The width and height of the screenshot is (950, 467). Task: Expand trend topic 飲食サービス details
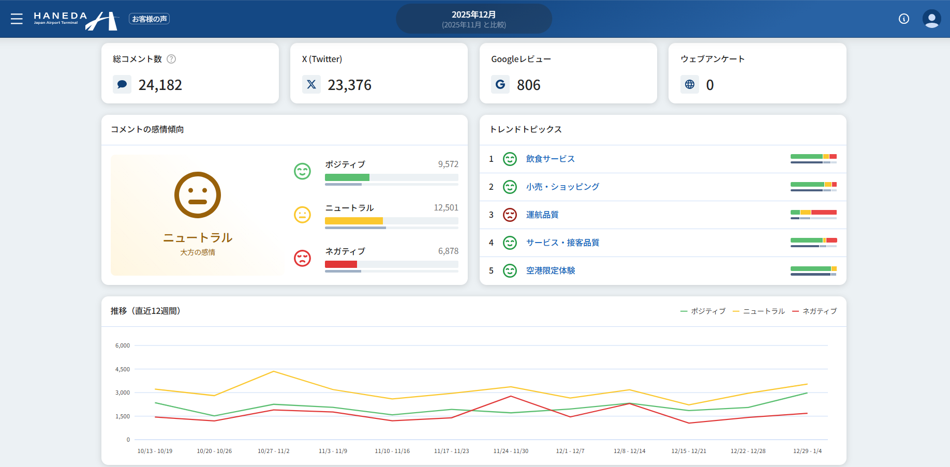550,159
